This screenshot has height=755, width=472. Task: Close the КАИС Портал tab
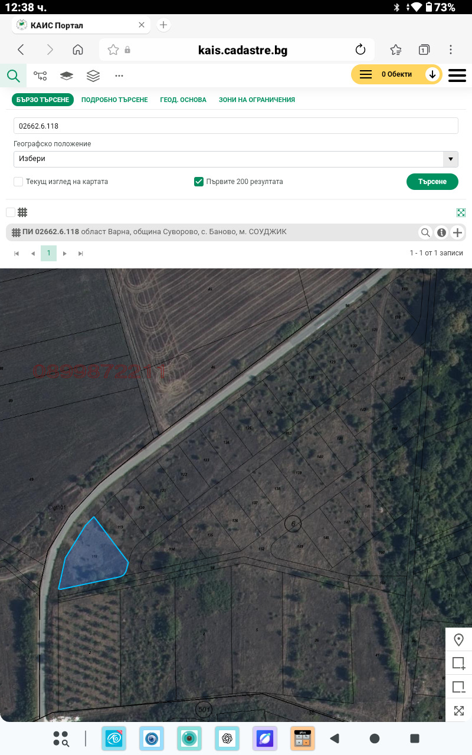pos(142,25)
